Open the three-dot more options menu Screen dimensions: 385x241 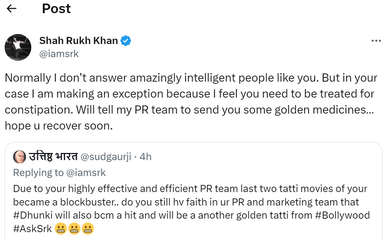pyautogui.click(x=376, y=41)
